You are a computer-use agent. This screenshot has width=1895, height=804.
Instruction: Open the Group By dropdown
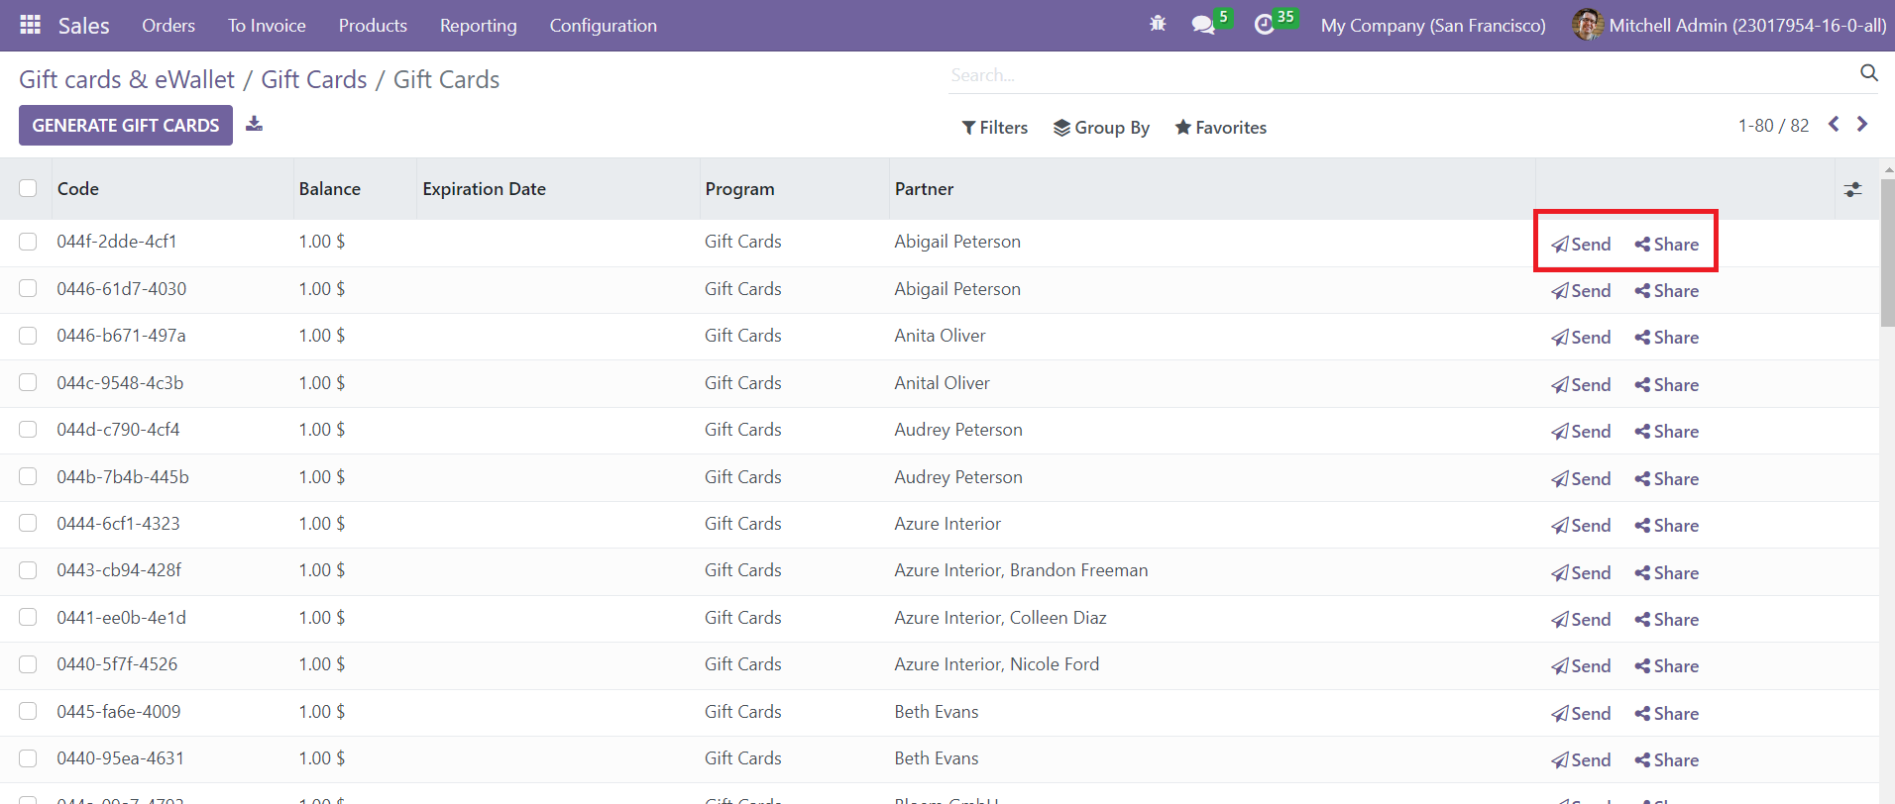tap(1101, 128)
